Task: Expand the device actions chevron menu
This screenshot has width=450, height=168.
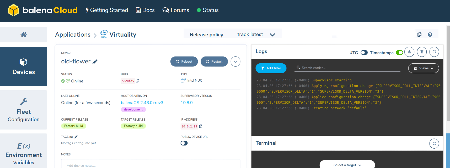Action: pos(235,61)
